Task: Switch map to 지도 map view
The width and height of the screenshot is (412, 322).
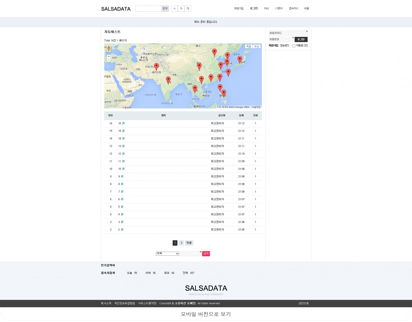Action: click(249, 47)
